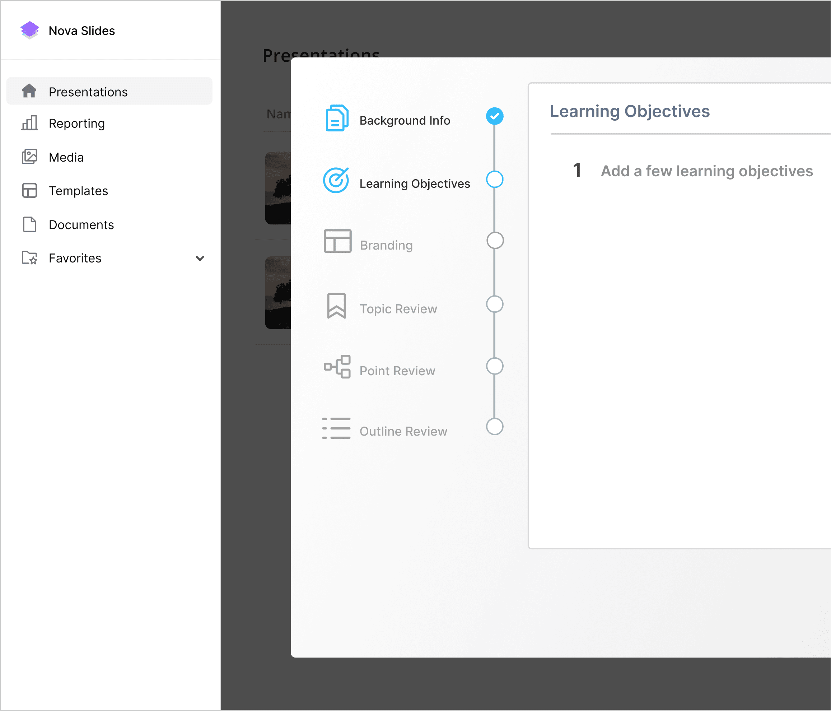Open the Presentations section
This screenshot has height=711, width=831.
pyautogui.click(x=88, y=92)
